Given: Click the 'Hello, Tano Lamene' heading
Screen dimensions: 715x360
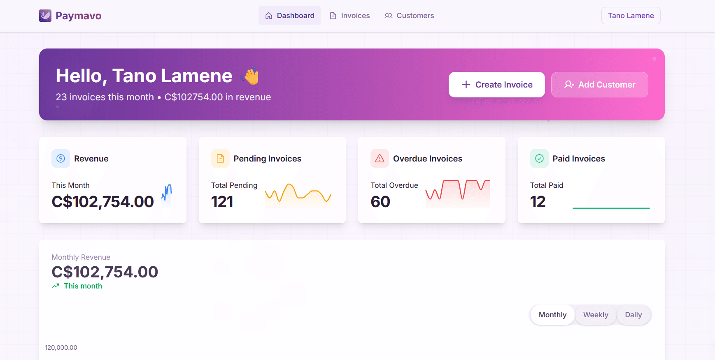Looking at the screenshot, I should pyautogui.click(x=144, y=76).
